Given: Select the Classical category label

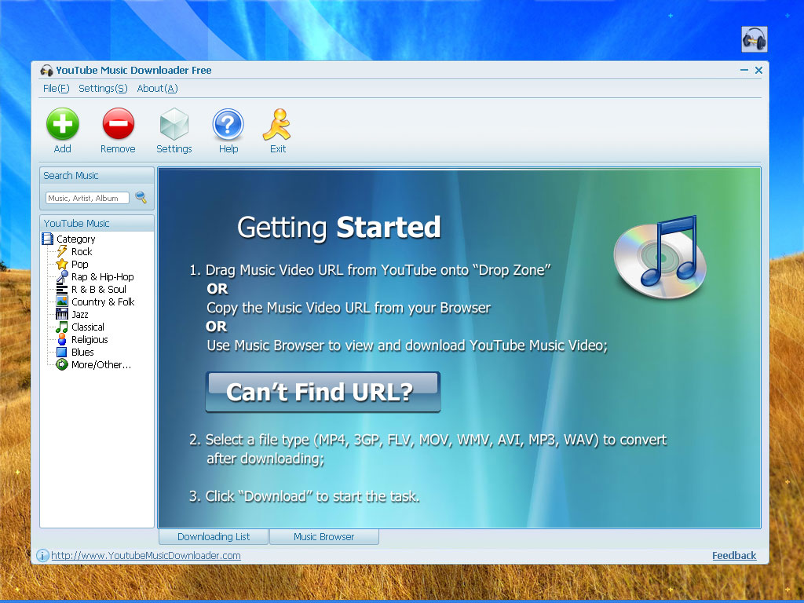Looking at the screenshot, I should (88, 327).
